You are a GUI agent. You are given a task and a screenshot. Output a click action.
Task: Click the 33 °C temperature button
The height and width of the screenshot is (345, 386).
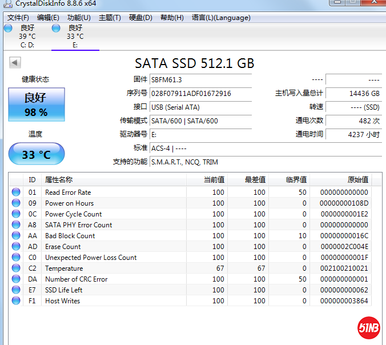click(37, 154)
